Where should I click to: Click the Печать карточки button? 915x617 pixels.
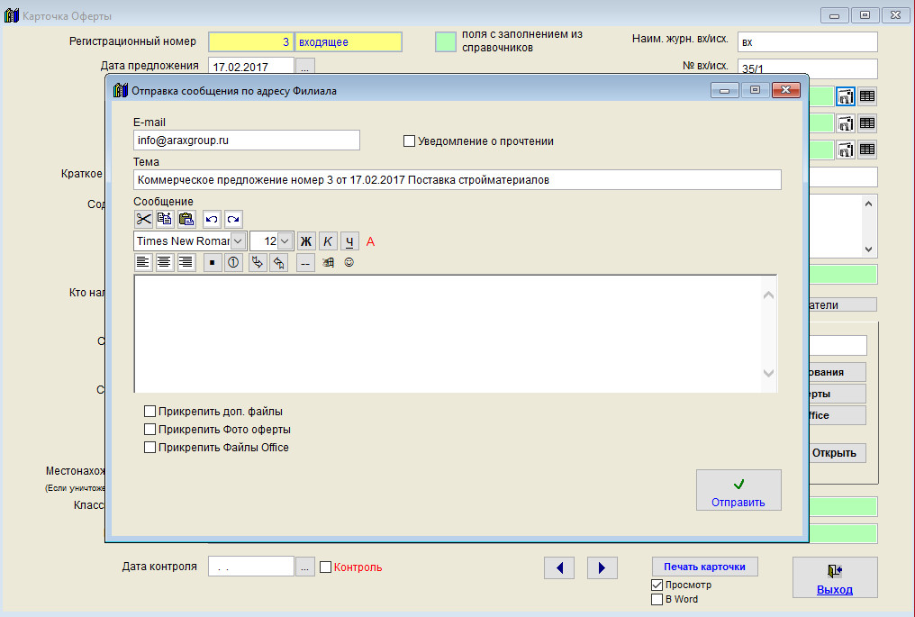[x=704, y=567]
